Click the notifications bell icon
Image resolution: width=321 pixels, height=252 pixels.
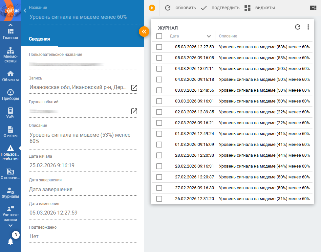11,241
